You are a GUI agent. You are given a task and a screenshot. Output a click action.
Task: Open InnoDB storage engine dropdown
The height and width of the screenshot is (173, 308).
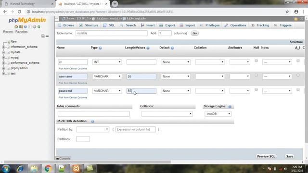tap(218, 114)
